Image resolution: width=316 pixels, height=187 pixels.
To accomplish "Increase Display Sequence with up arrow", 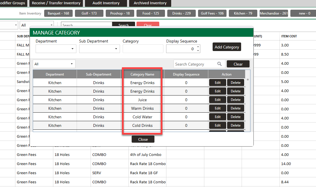I will point(198,47).
